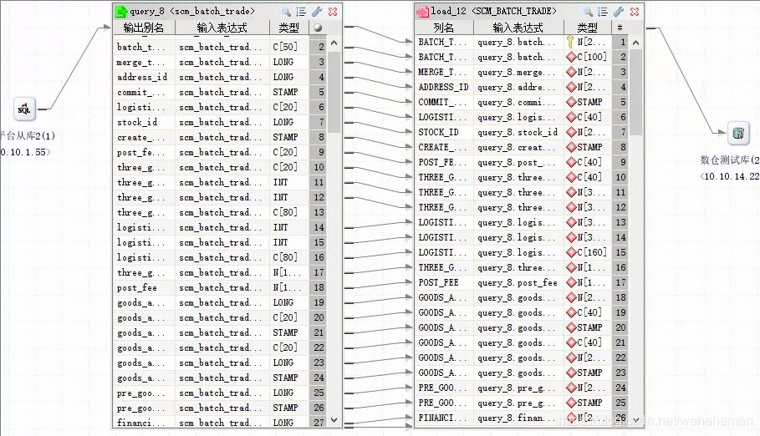Click the key icon on the first BATCH_T row

click(x=570, y=42)
